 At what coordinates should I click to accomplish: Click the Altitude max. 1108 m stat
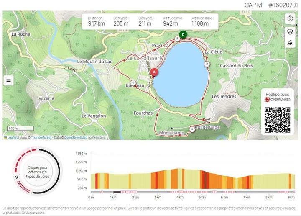tap(202, 21)
